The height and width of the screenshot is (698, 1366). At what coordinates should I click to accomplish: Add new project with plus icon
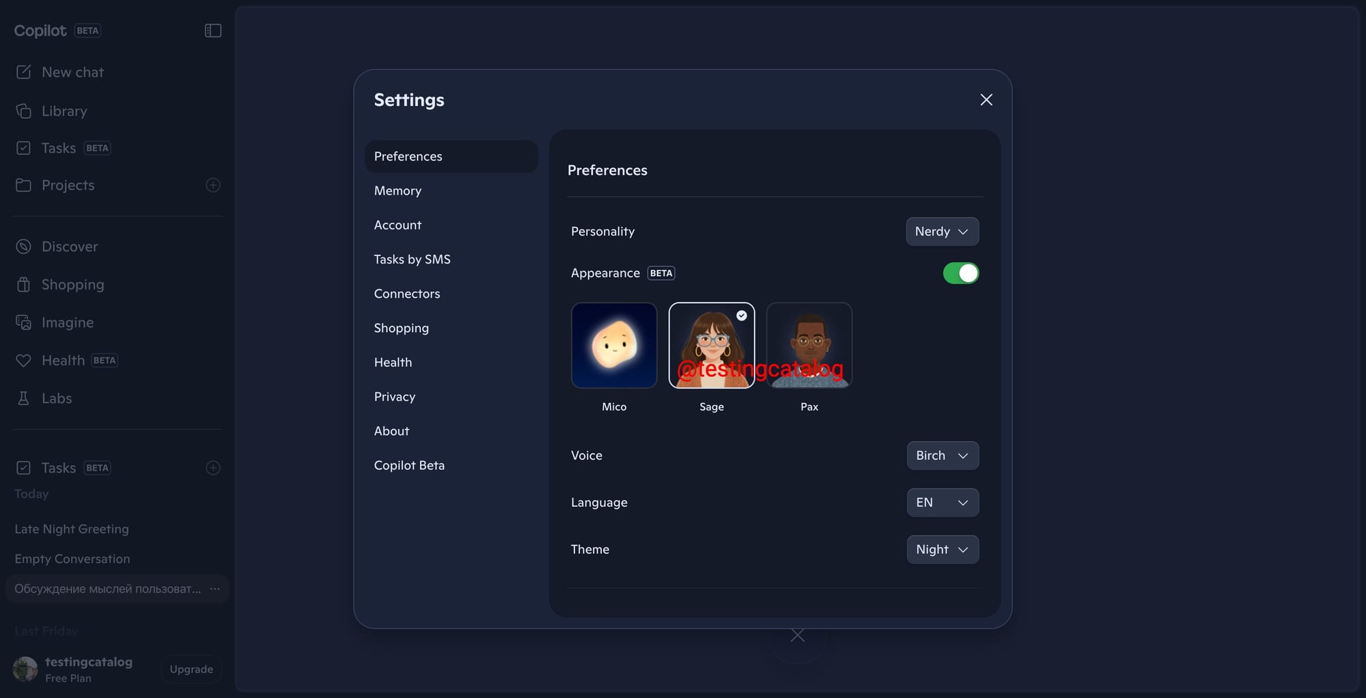tap(213, 185)
